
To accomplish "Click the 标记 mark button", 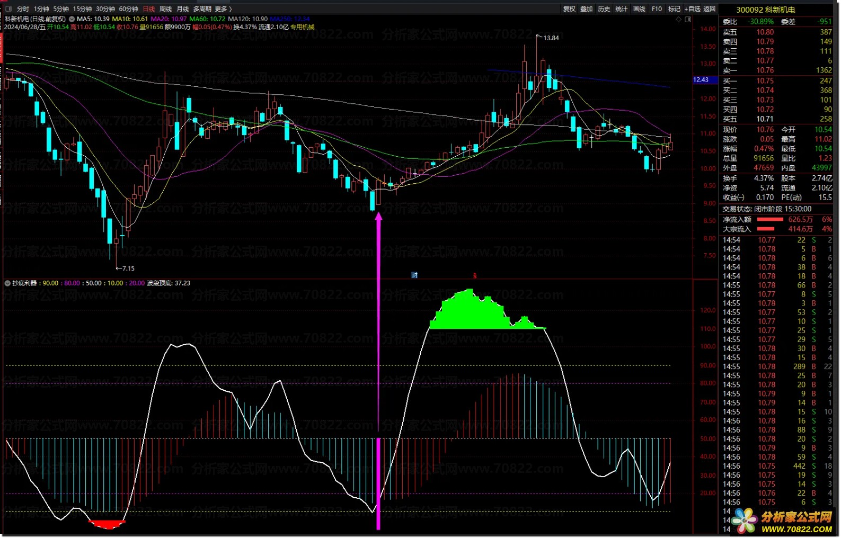I will pos(674,9).
